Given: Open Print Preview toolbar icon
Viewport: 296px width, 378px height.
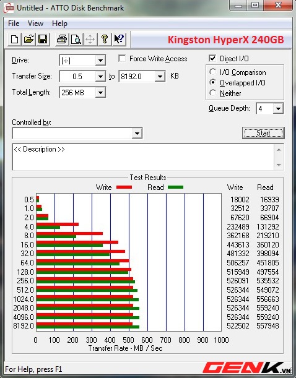Looking at the screenshot, I should [x=76, y=39].
